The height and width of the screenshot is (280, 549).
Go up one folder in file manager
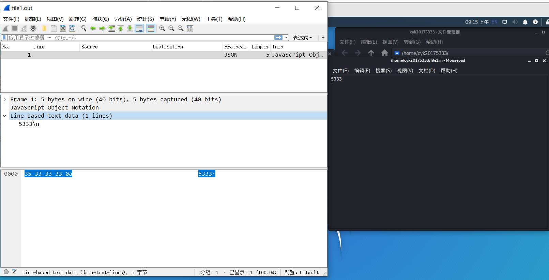371,53
